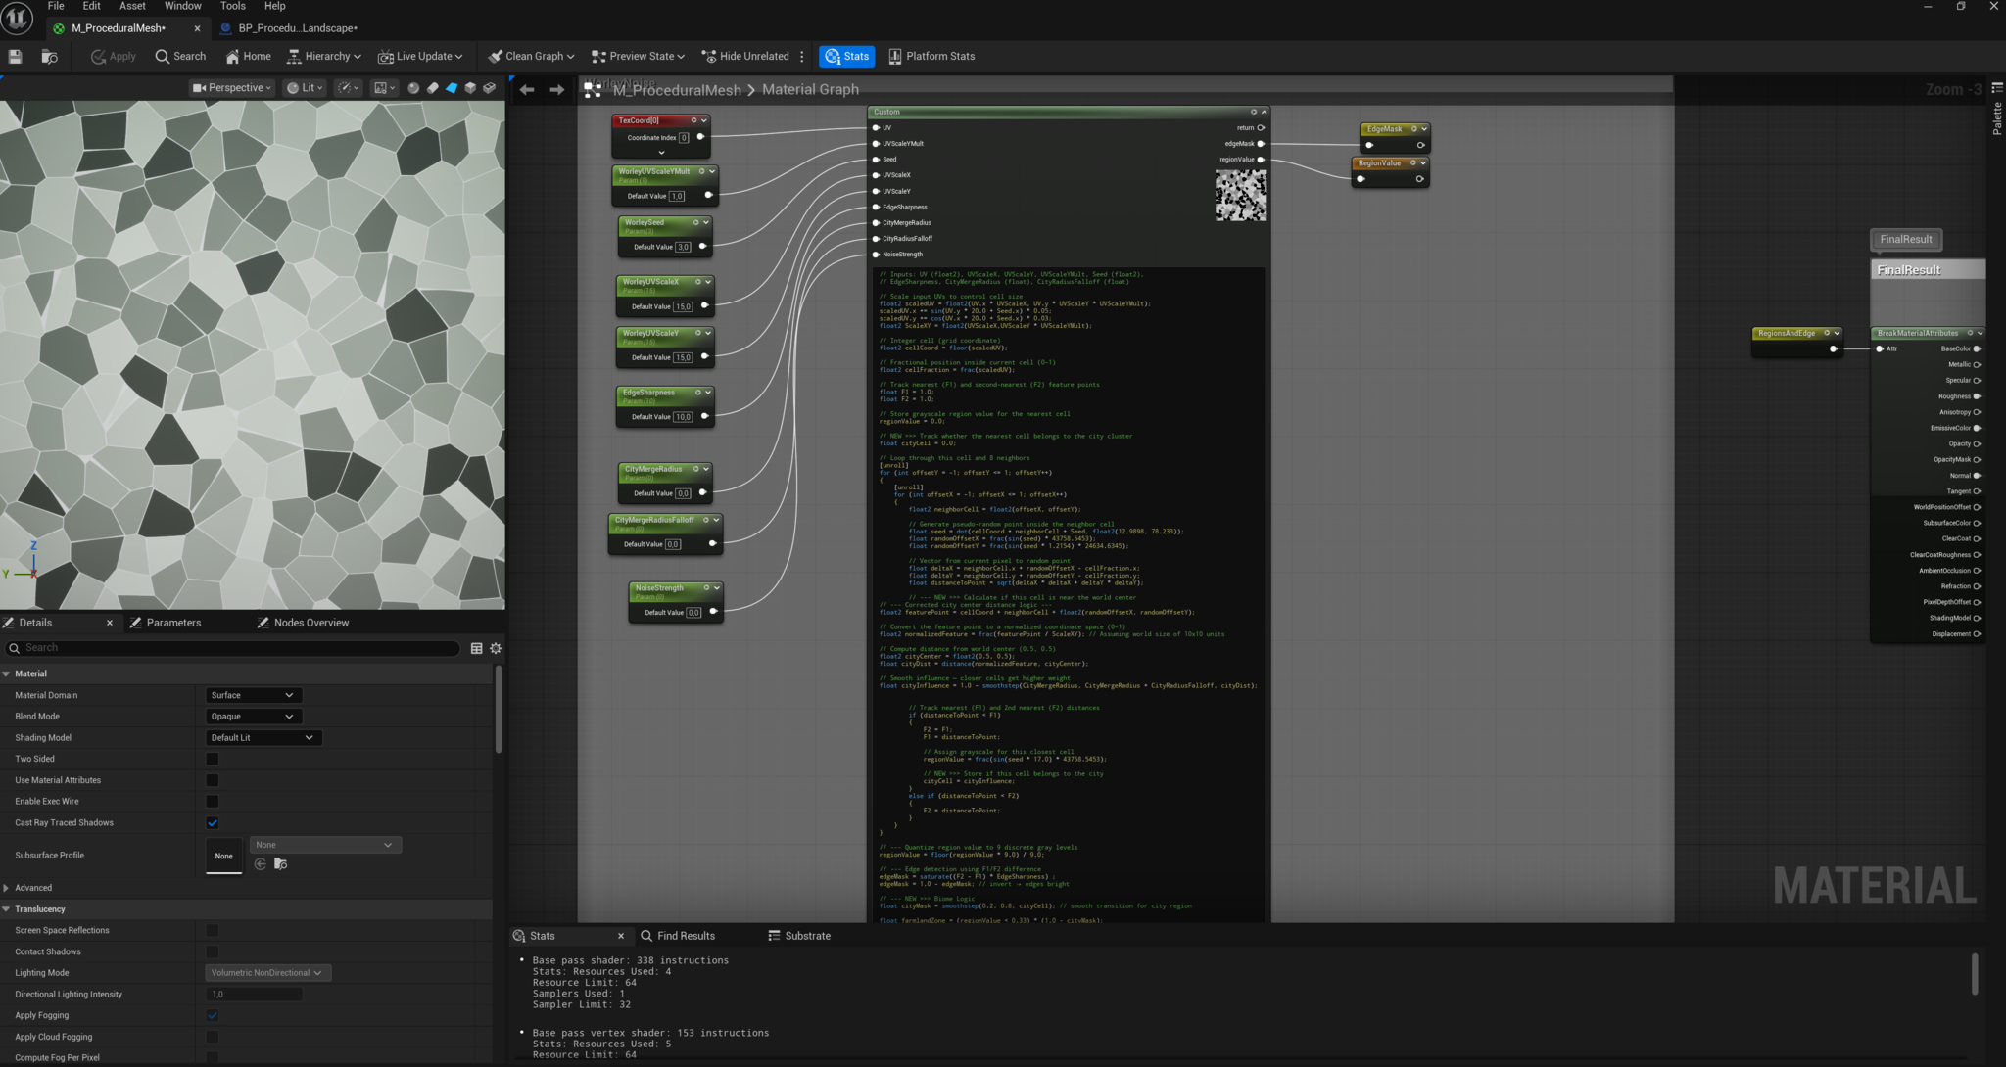Use selected asset for Subsurface Profile
Viewport: 2006px width, 1067px height.
[x=260, y=864]
